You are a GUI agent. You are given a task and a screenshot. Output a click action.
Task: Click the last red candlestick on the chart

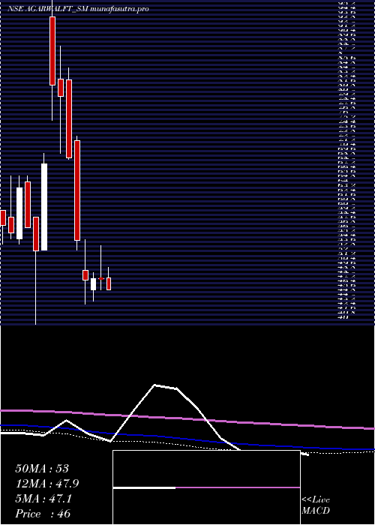coord(109,283)
